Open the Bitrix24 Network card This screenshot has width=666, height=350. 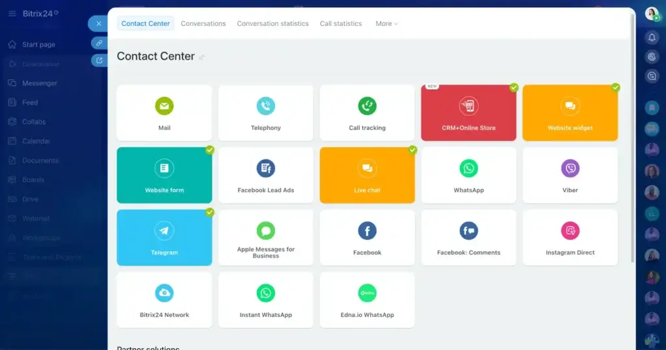tap(164, 300)
